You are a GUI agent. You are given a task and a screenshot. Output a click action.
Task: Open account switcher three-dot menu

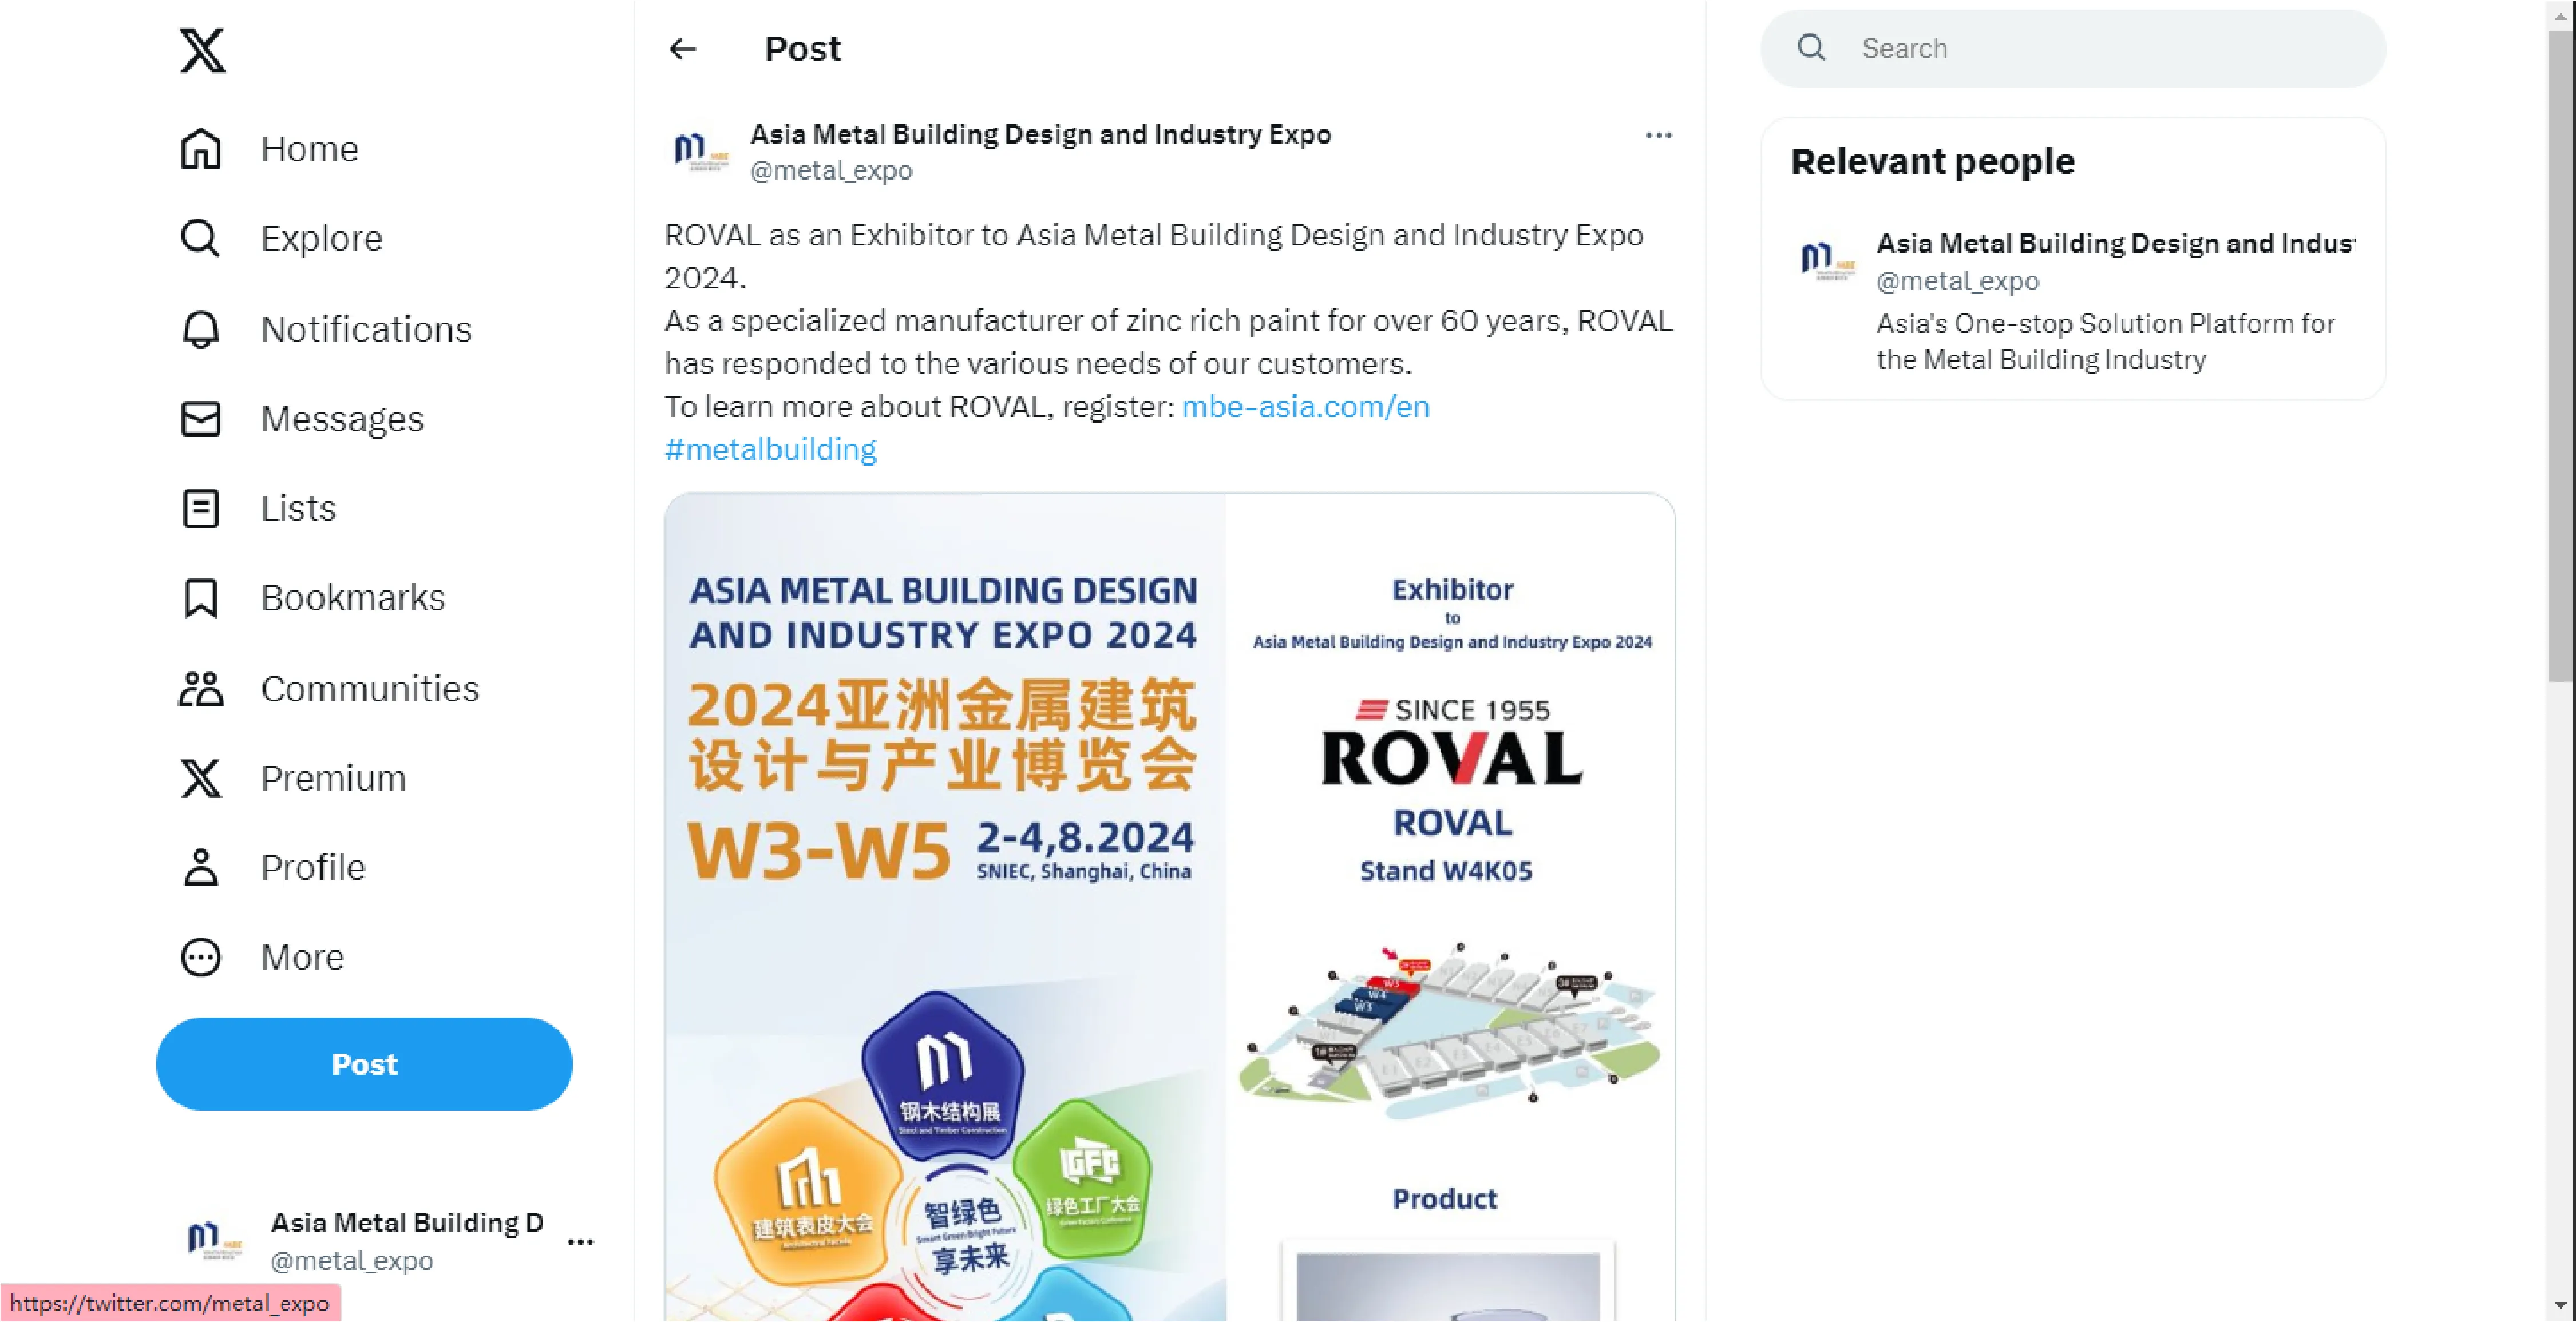click(x=581, y=1242)
